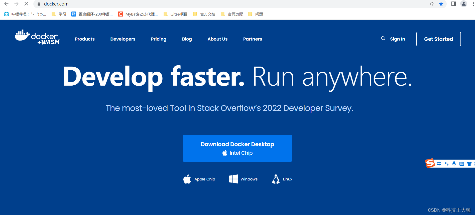Click the browser forward arrow
This screenshot has height=215, width=475.
click(17, 4)
